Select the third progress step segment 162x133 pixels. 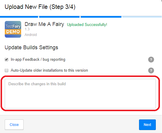(101, 17)
